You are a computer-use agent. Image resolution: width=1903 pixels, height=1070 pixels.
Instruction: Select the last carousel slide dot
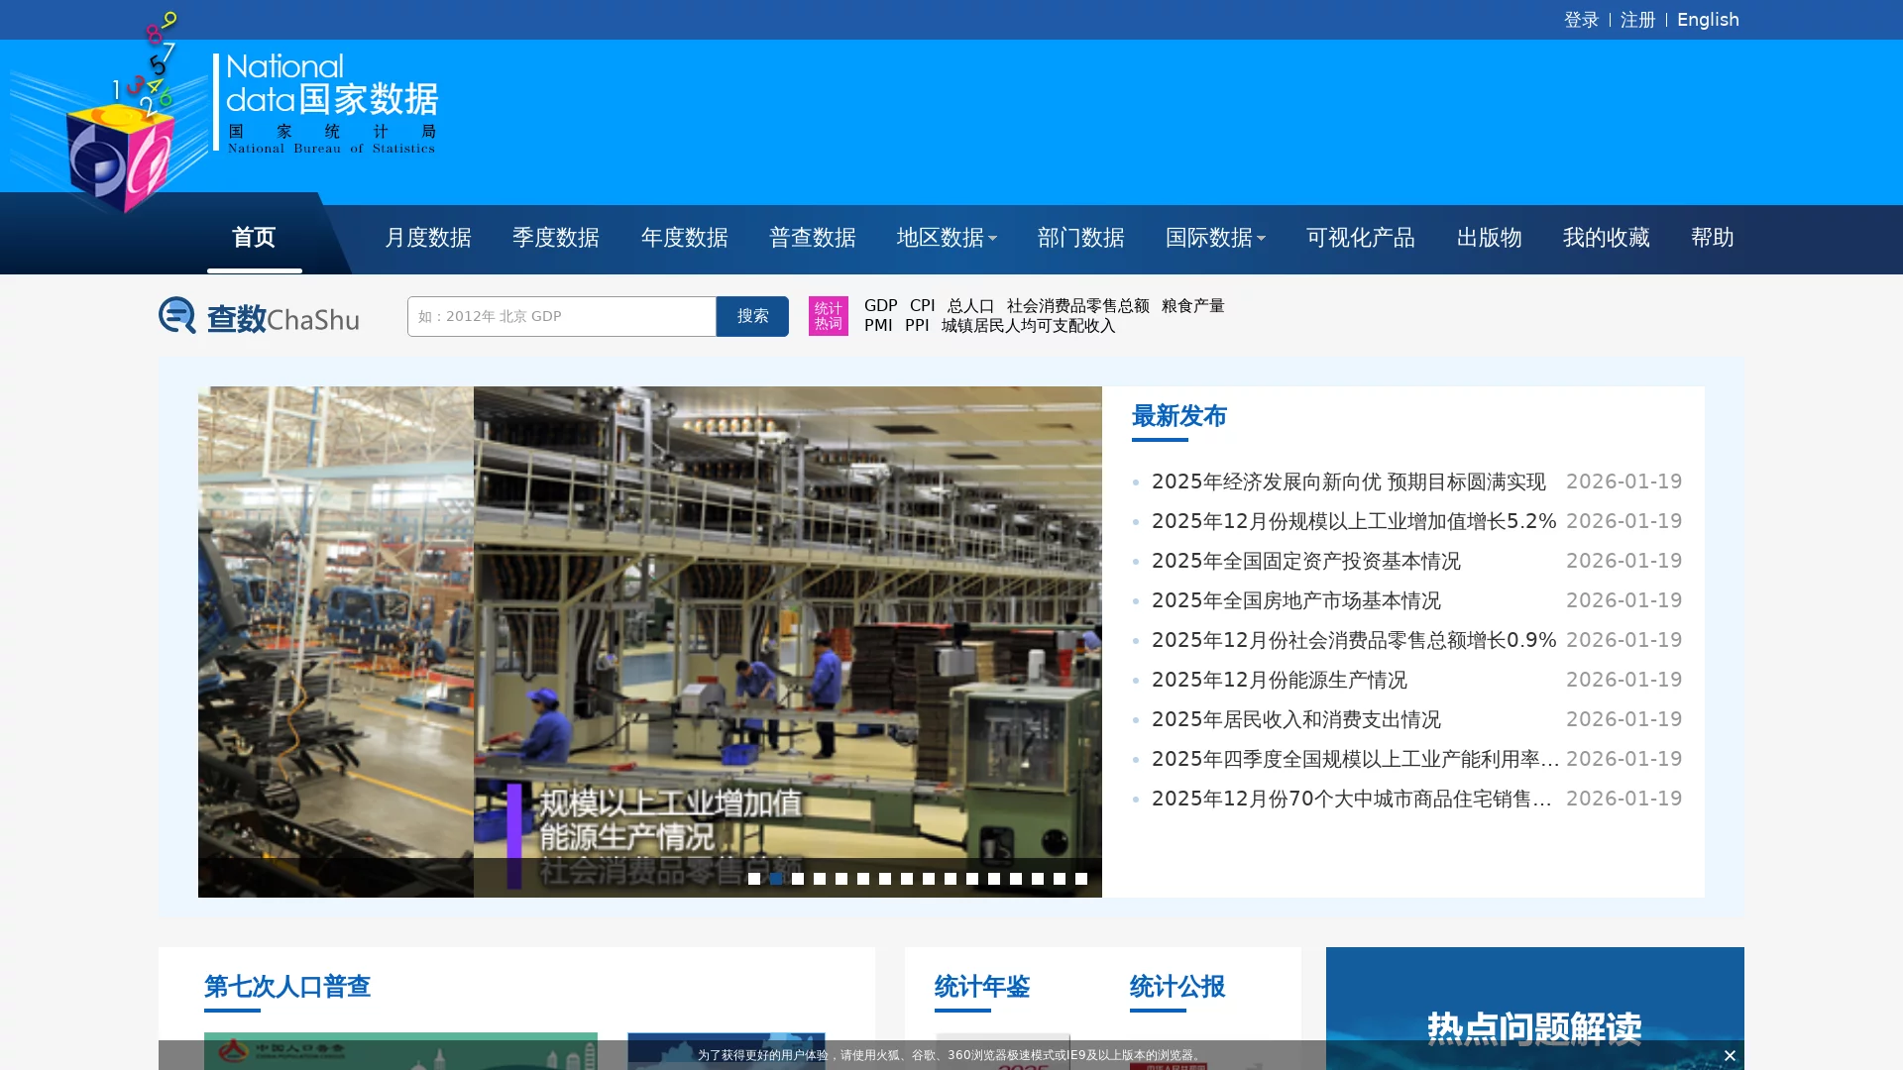[x=1081, y=879]
